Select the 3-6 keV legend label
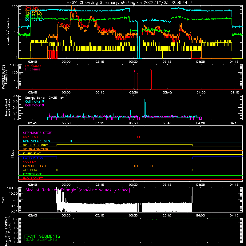The height and width of the screenshot is (246, 246). click(32, 7)
